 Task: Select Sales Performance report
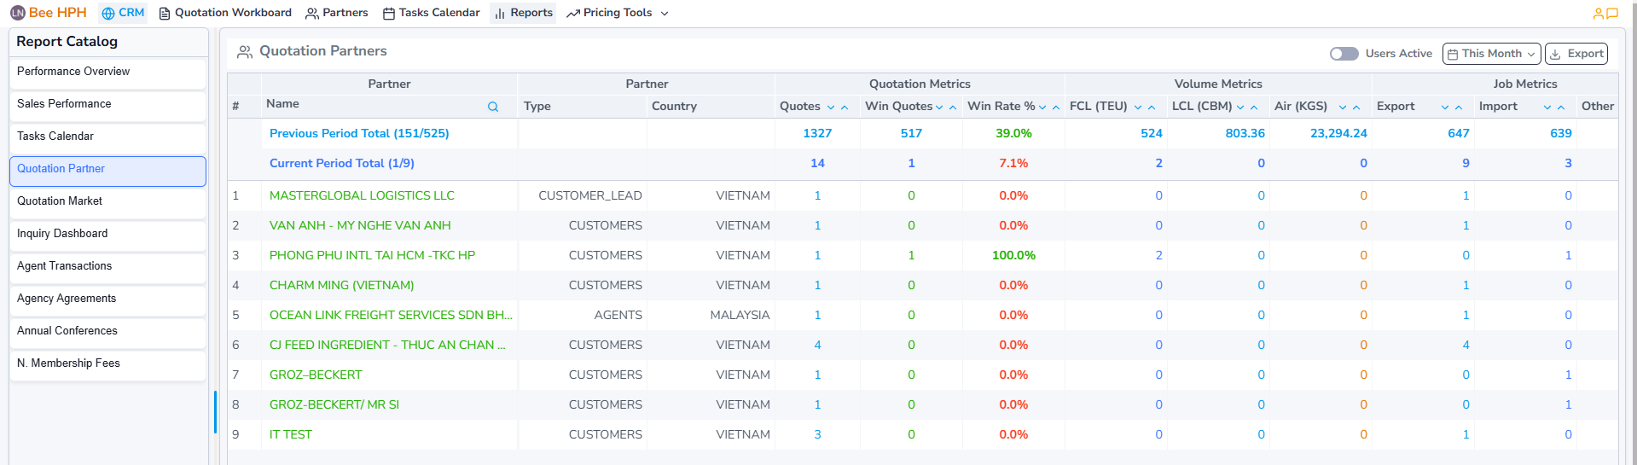[64, 104]
